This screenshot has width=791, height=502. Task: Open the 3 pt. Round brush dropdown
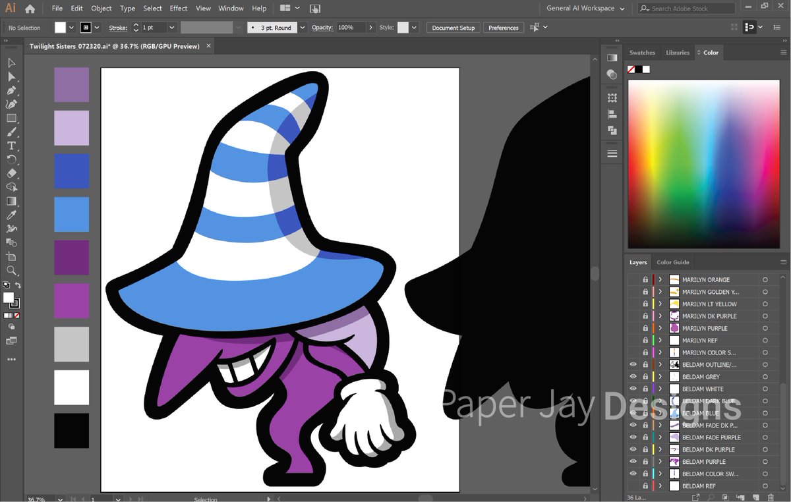pos(303,28)
